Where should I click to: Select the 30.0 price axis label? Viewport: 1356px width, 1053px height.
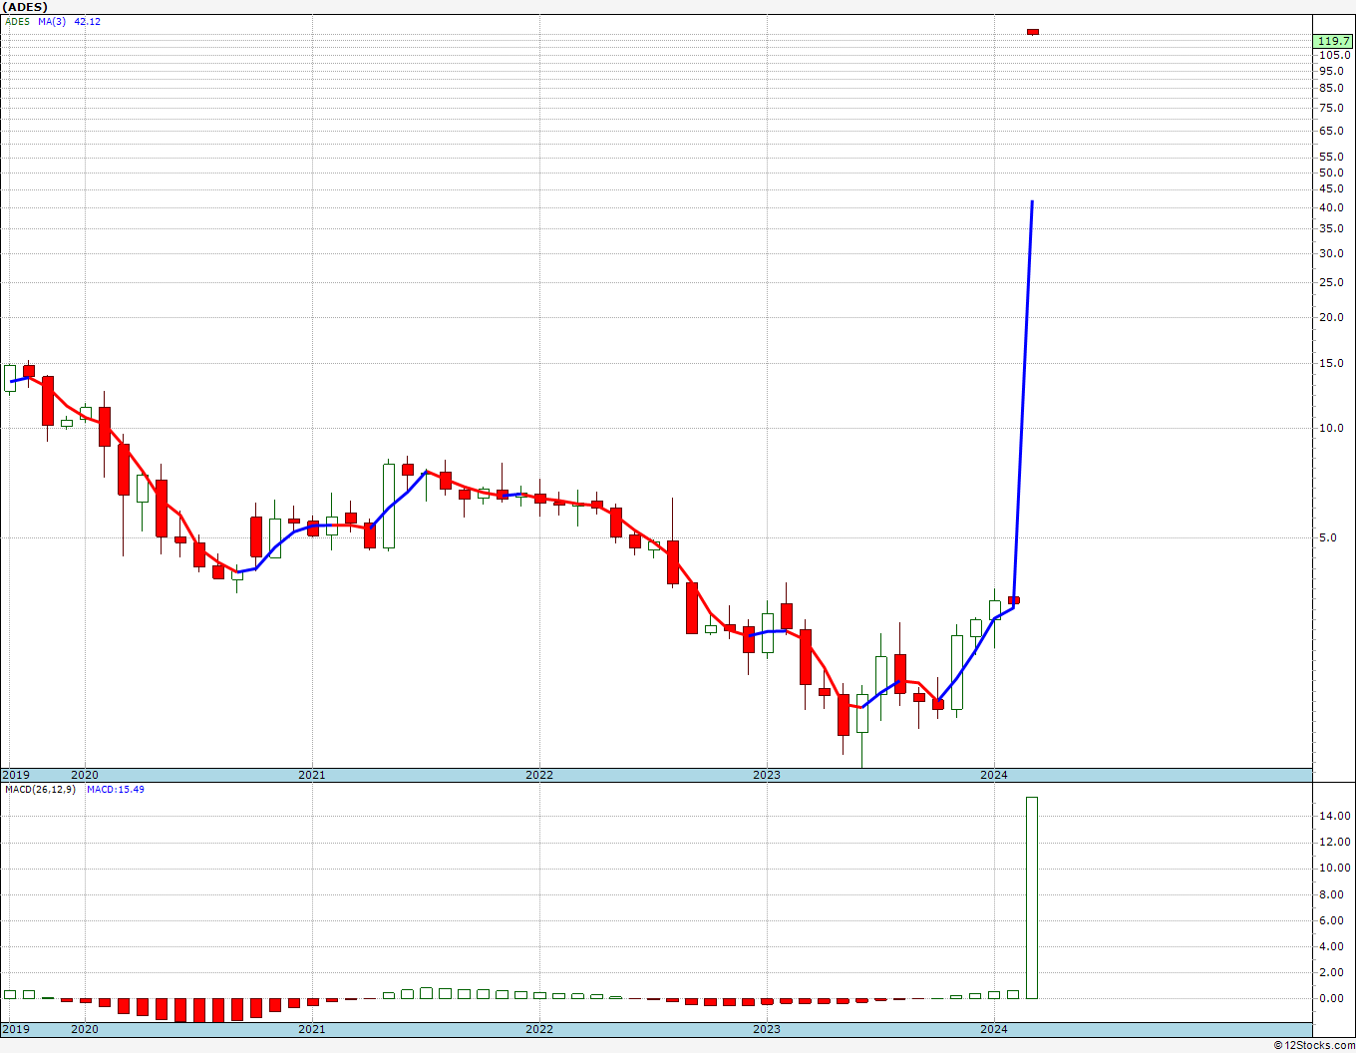(1331, 253)
